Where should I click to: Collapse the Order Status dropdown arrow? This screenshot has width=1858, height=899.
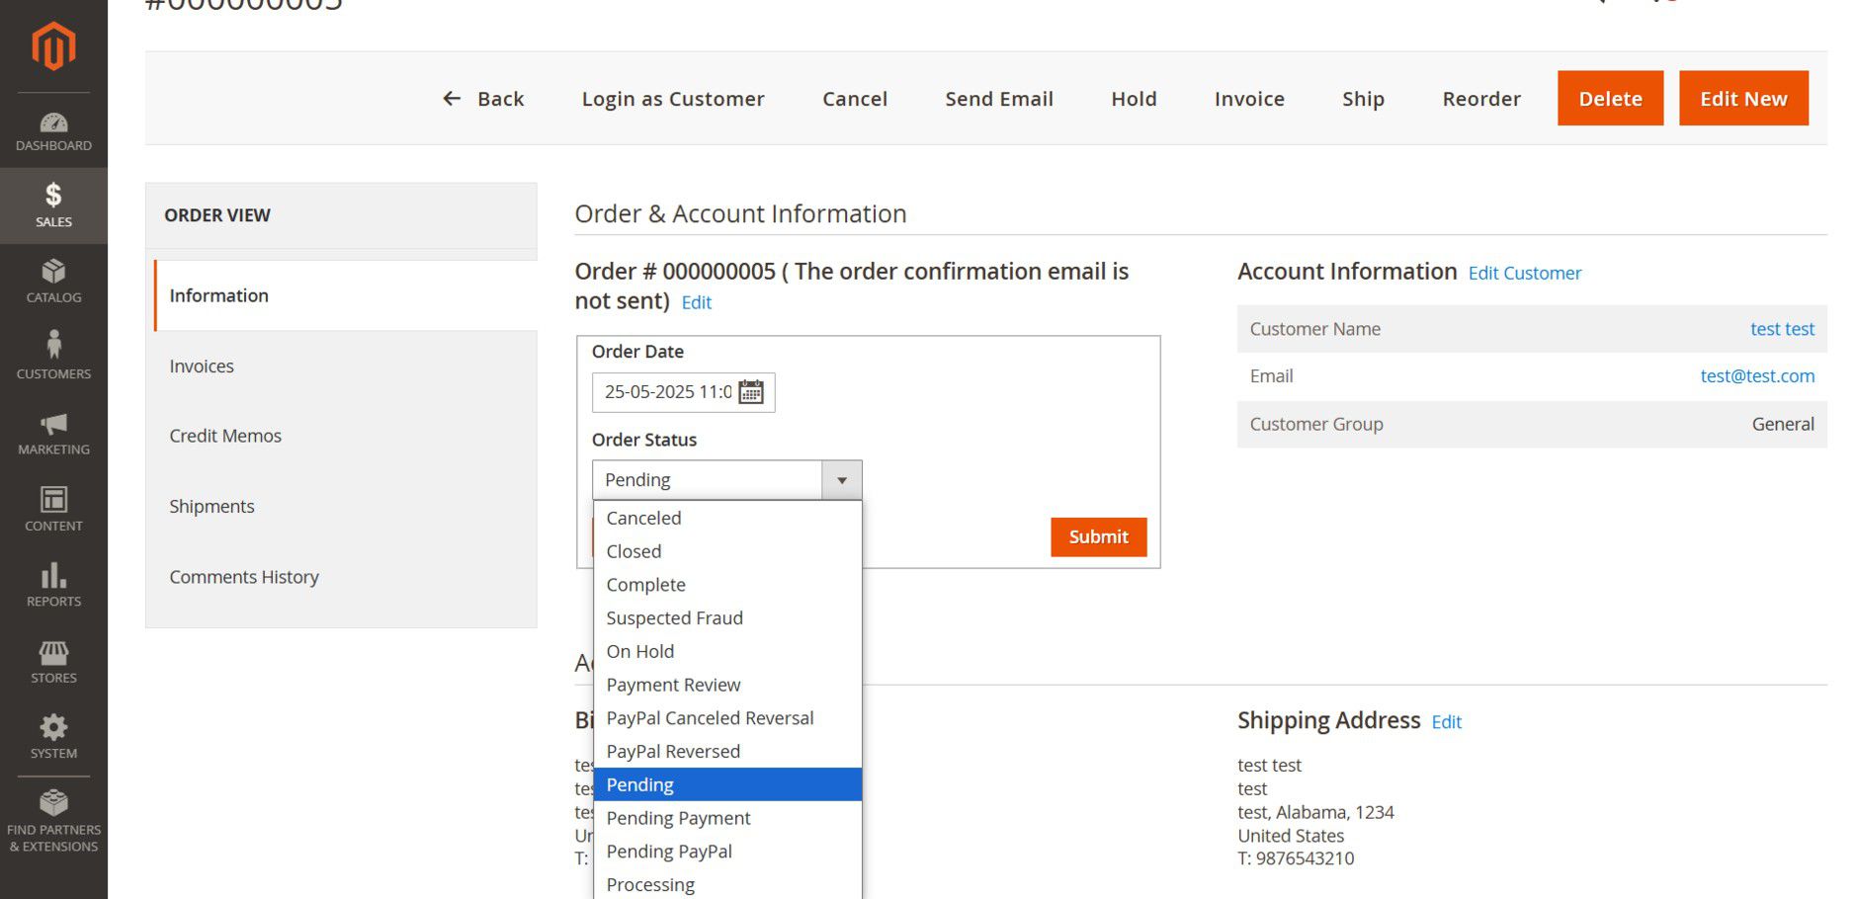[841, 480]
